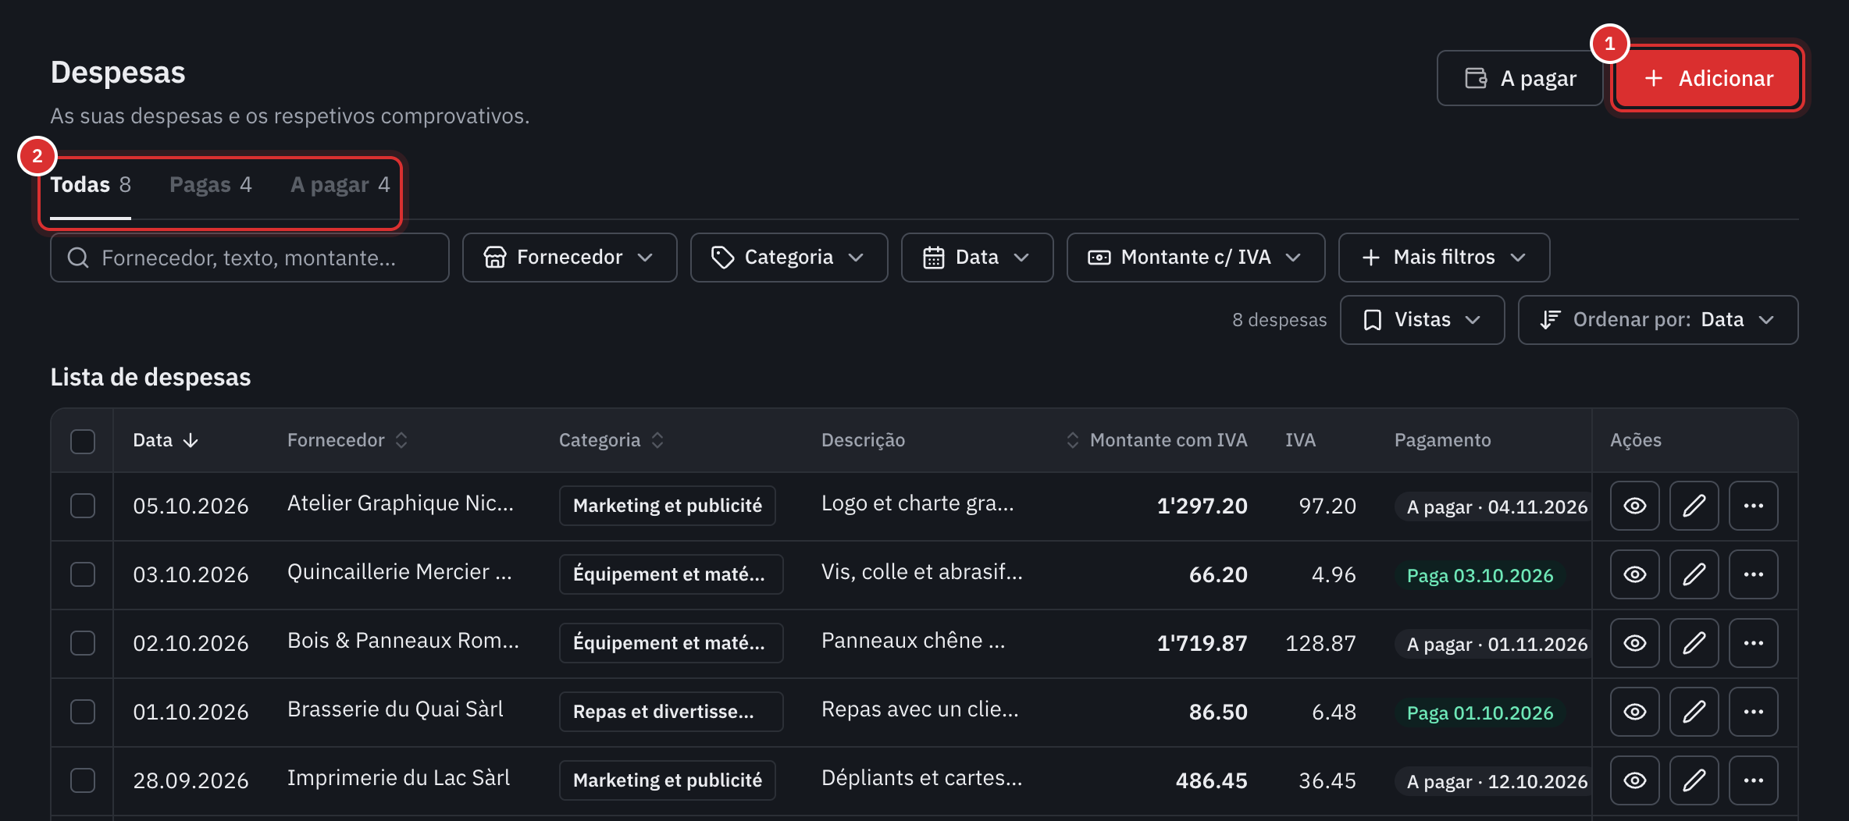Image resolution: width=1849 pixels, height=821 pixels.
Task: Expand the Categoria filter dropdown
Action: (789, 258)
